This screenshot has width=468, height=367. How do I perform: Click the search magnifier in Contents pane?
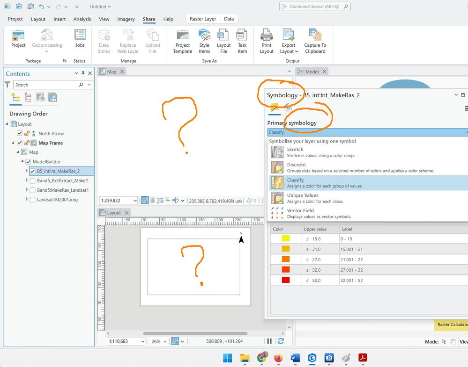pyautogui.click(x=81, y=85)
